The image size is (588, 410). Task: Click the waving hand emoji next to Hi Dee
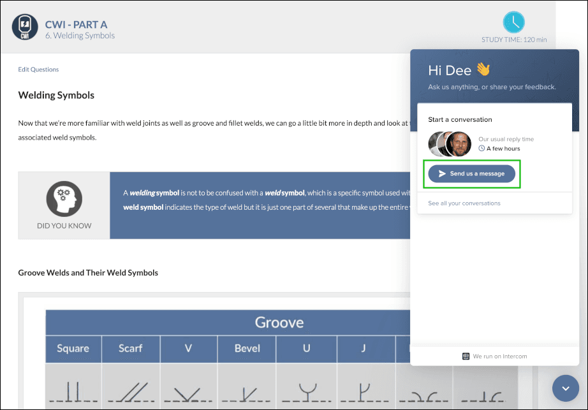(x=483, y=70)
